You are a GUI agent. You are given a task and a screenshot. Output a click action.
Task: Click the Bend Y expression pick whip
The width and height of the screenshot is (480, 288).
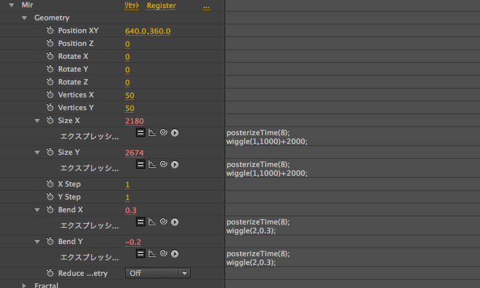[163, 254]
